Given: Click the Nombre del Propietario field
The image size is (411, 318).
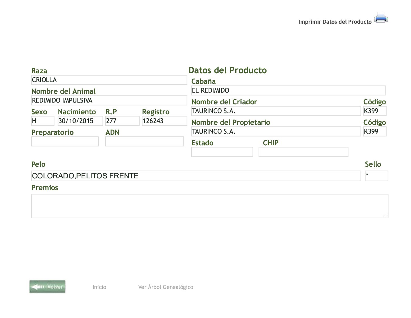Looking at the screenshot, I should coord(276,132).
